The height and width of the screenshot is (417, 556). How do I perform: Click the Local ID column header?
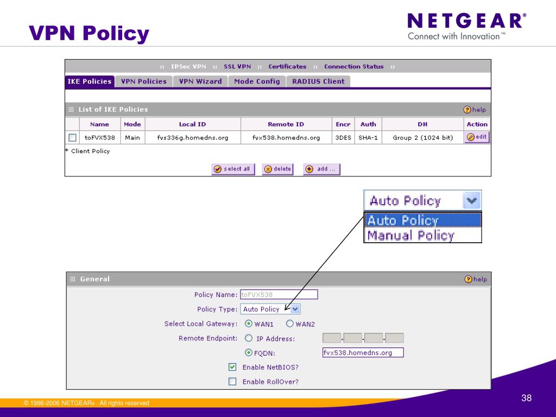click(193, 124)
